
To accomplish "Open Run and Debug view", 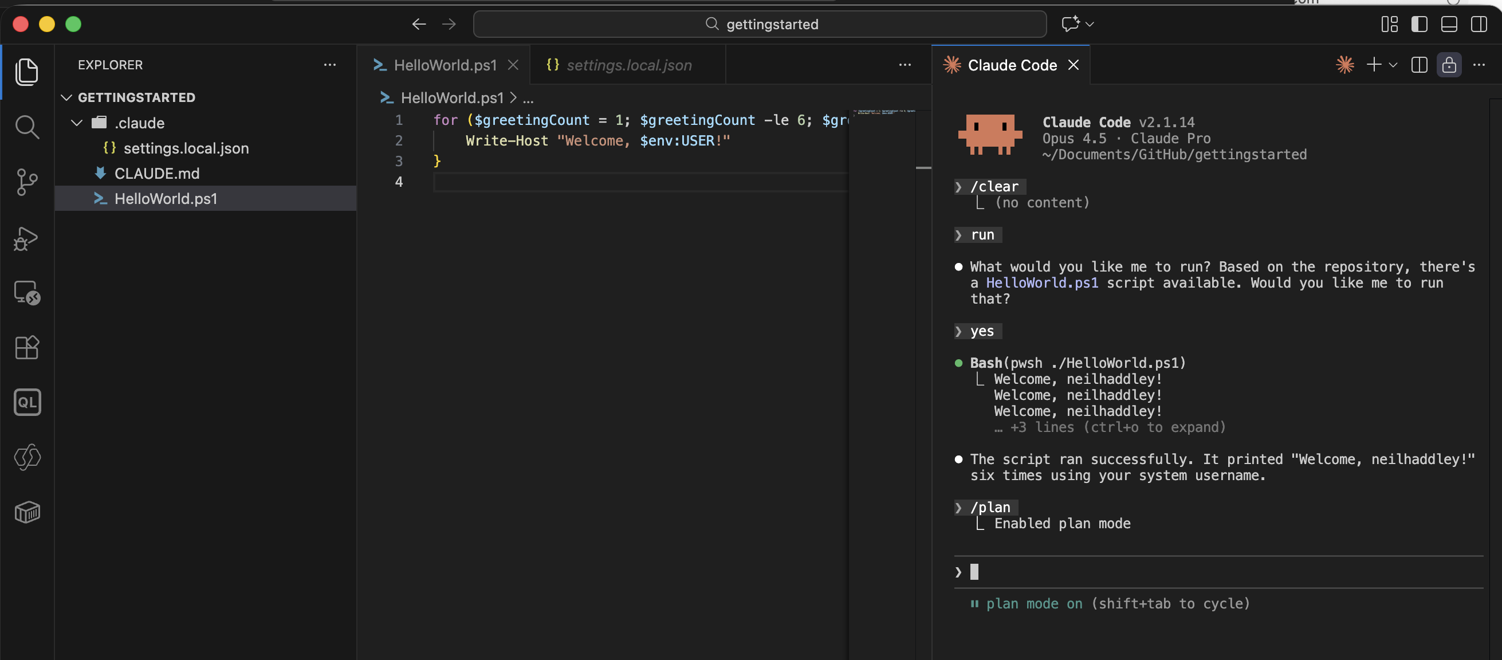I will tap(27, 238).
